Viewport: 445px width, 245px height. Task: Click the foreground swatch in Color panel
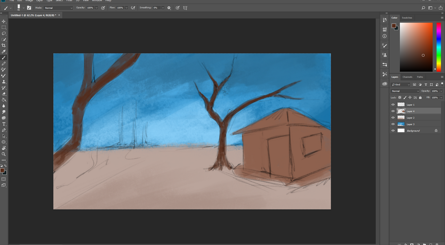click(394, 25)
